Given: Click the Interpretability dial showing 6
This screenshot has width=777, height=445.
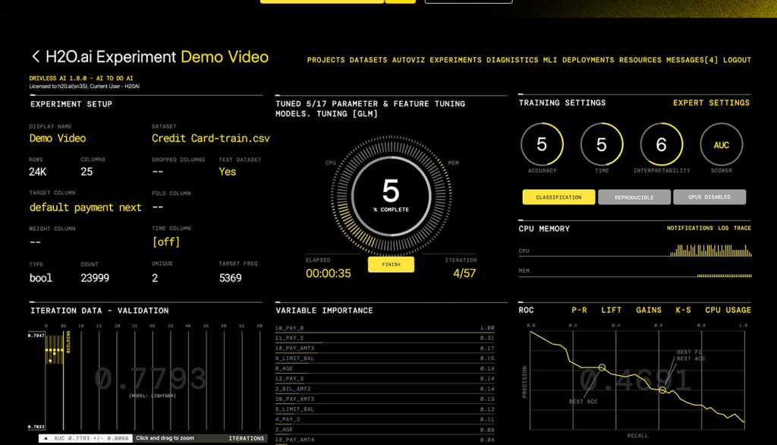Looking at the screenshot, I should [662, 144].
